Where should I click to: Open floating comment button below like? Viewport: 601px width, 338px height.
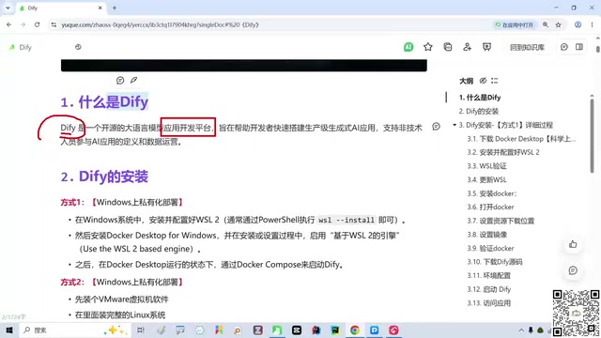tap(573, 270)
